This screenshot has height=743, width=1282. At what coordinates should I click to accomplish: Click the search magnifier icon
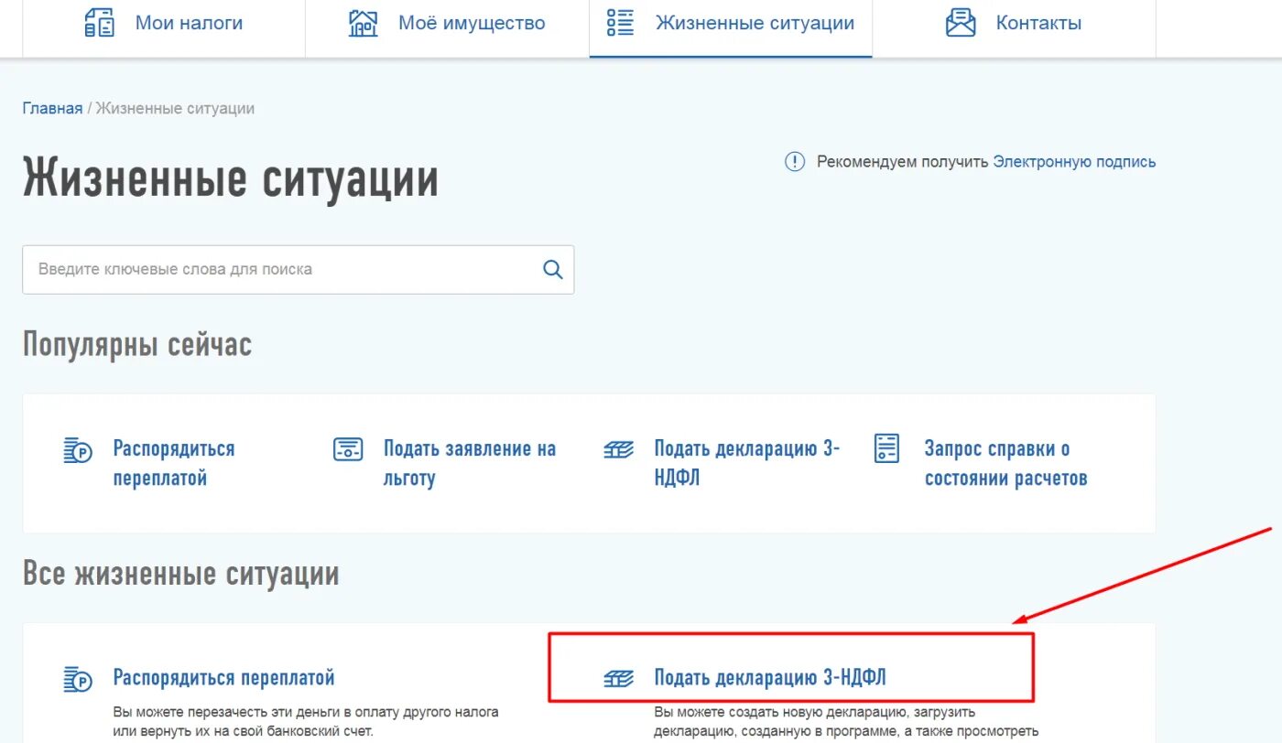point(552,269)
